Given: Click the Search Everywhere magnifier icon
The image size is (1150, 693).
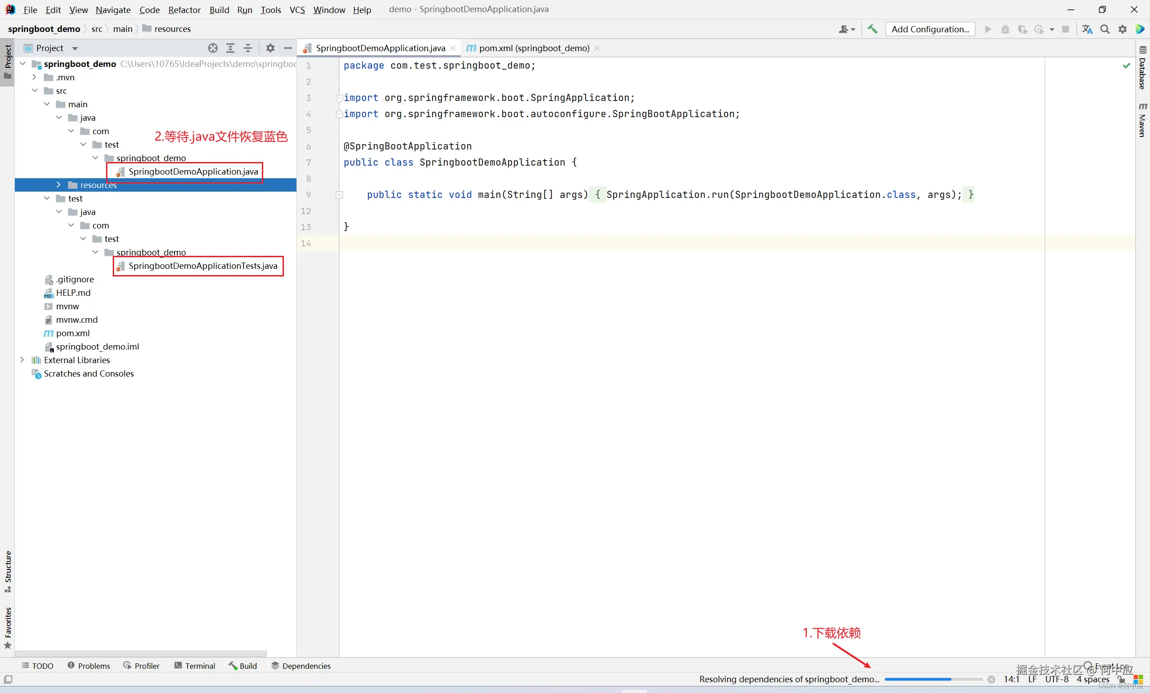Looking at the screenshot, I should click(x=1105, y=29).
